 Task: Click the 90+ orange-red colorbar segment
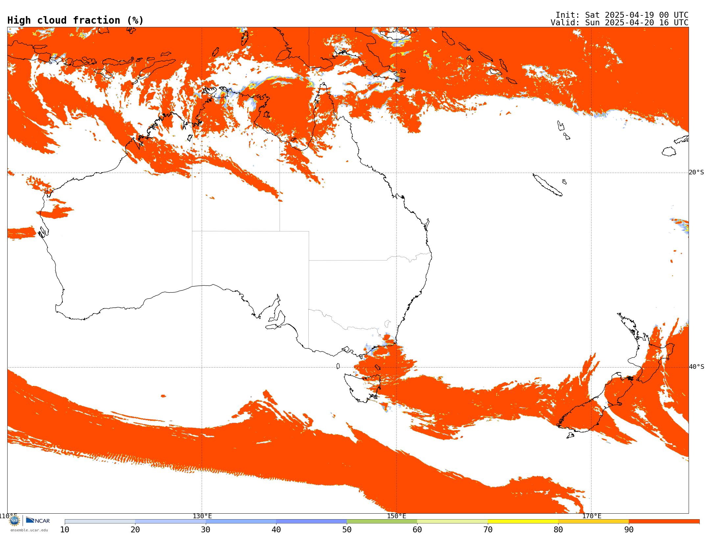664,522
